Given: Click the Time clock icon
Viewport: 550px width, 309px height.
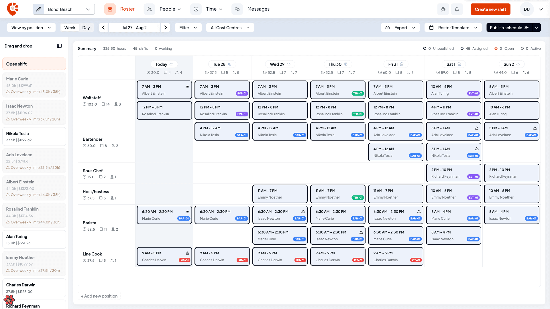Looking at the screenshot, I should point(196,9).
